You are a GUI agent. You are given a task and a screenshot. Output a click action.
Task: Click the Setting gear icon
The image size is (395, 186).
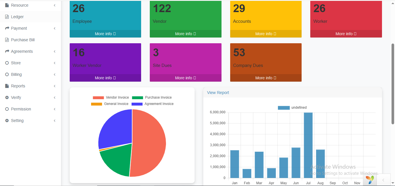7,121
